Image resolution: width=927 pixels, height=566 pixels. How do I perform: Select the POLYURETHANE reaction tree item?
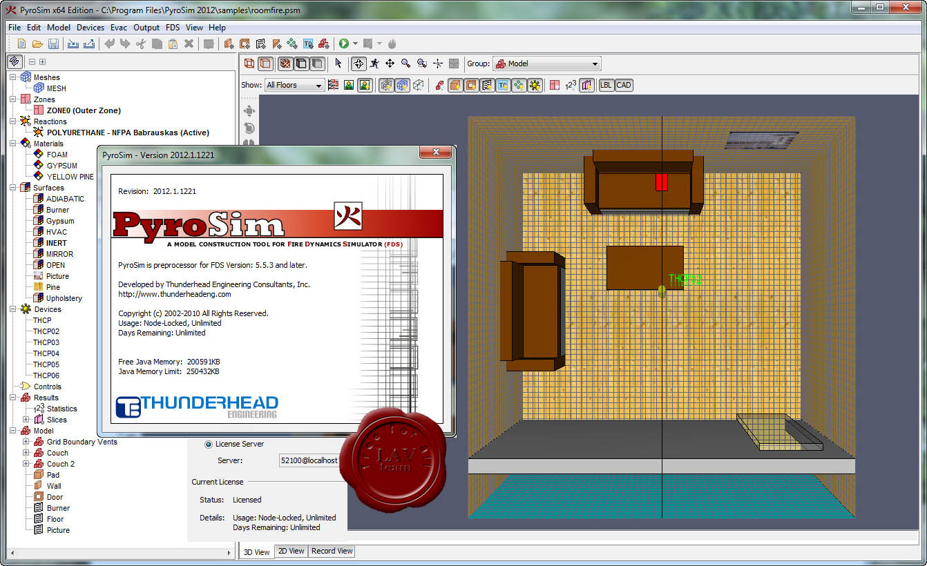[128, 133]
